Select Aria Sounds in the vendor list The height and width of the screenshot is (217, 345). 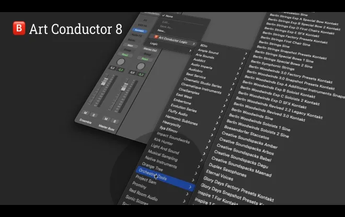[204, 56]
